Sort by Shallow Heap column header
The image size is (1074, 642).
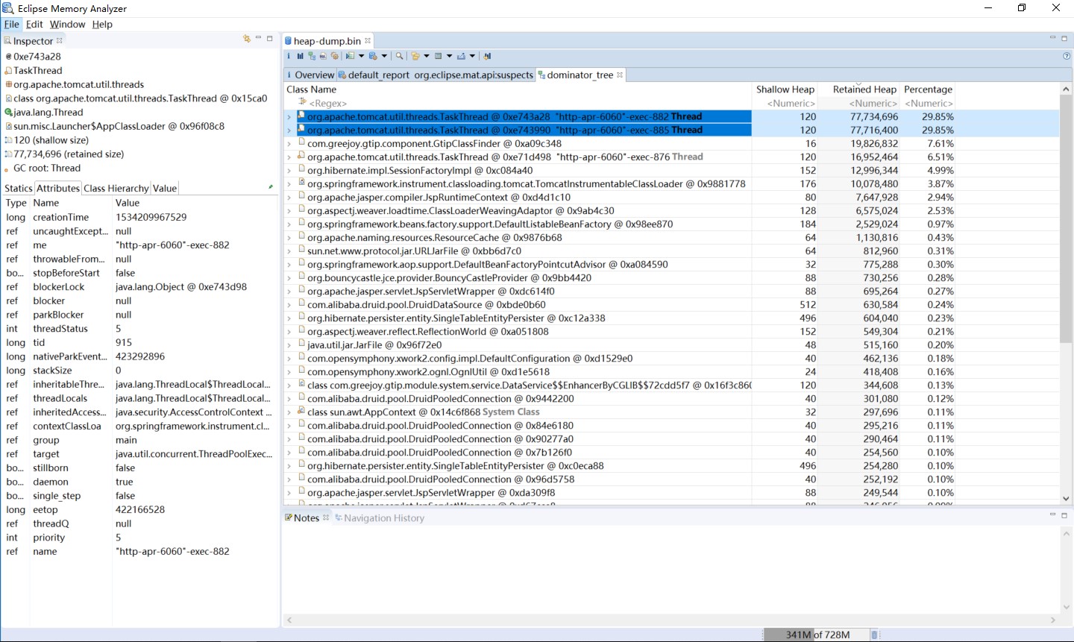click(785, 89)
